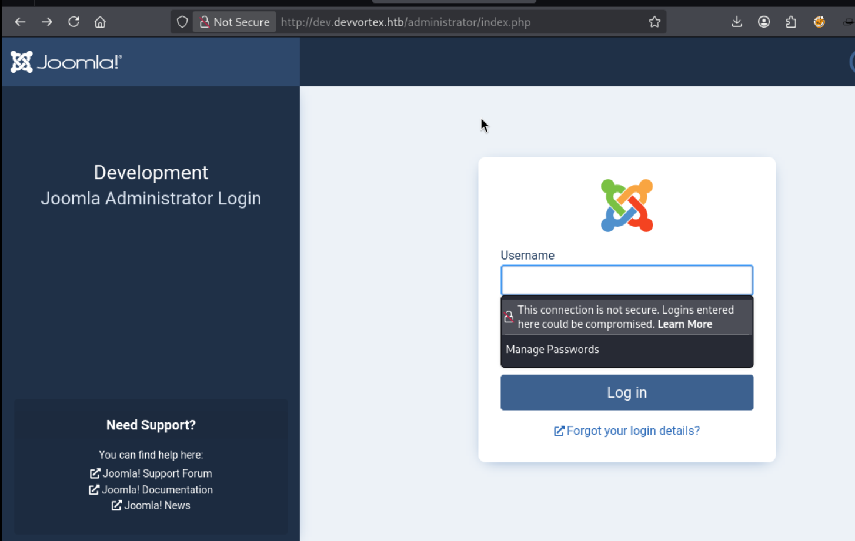This screenshot has width=855, height=541.
Task: Open the browser home page
Action: [100, 22]
